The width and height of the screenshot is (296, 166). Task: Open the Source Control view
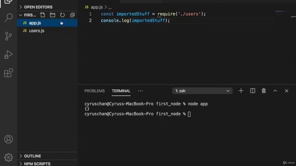pos(8,36)
